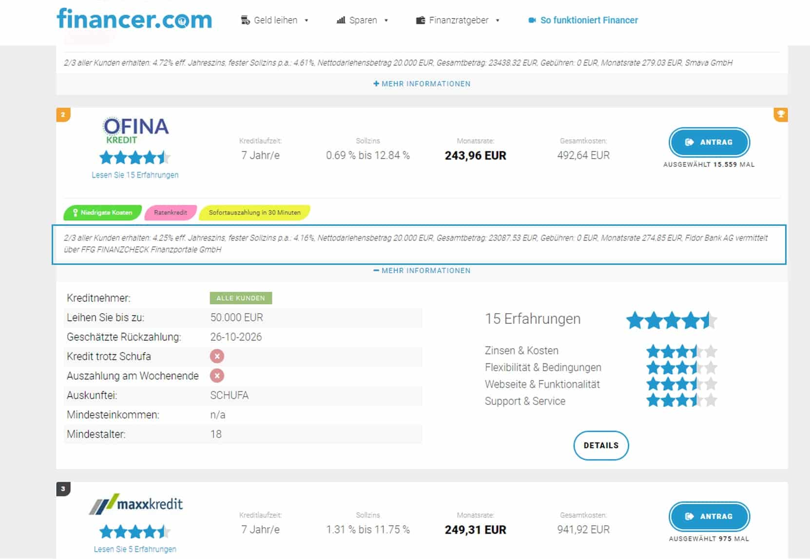Open the Sparen dropdown menu
Image resolution: width=810 pixels, height=559 pixels.
pyautogui.click(x=363, y=20)
